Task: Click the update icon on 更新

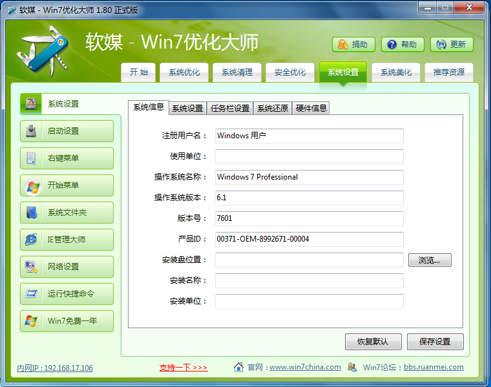Action: (x=441, y=45)
